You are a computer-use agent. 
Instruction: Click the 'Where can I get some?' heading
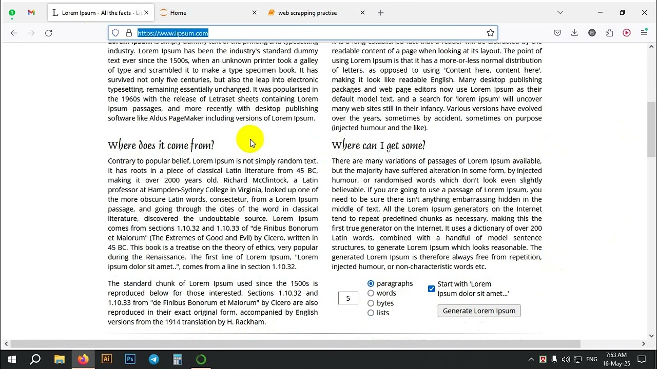[x=378, y=146]
